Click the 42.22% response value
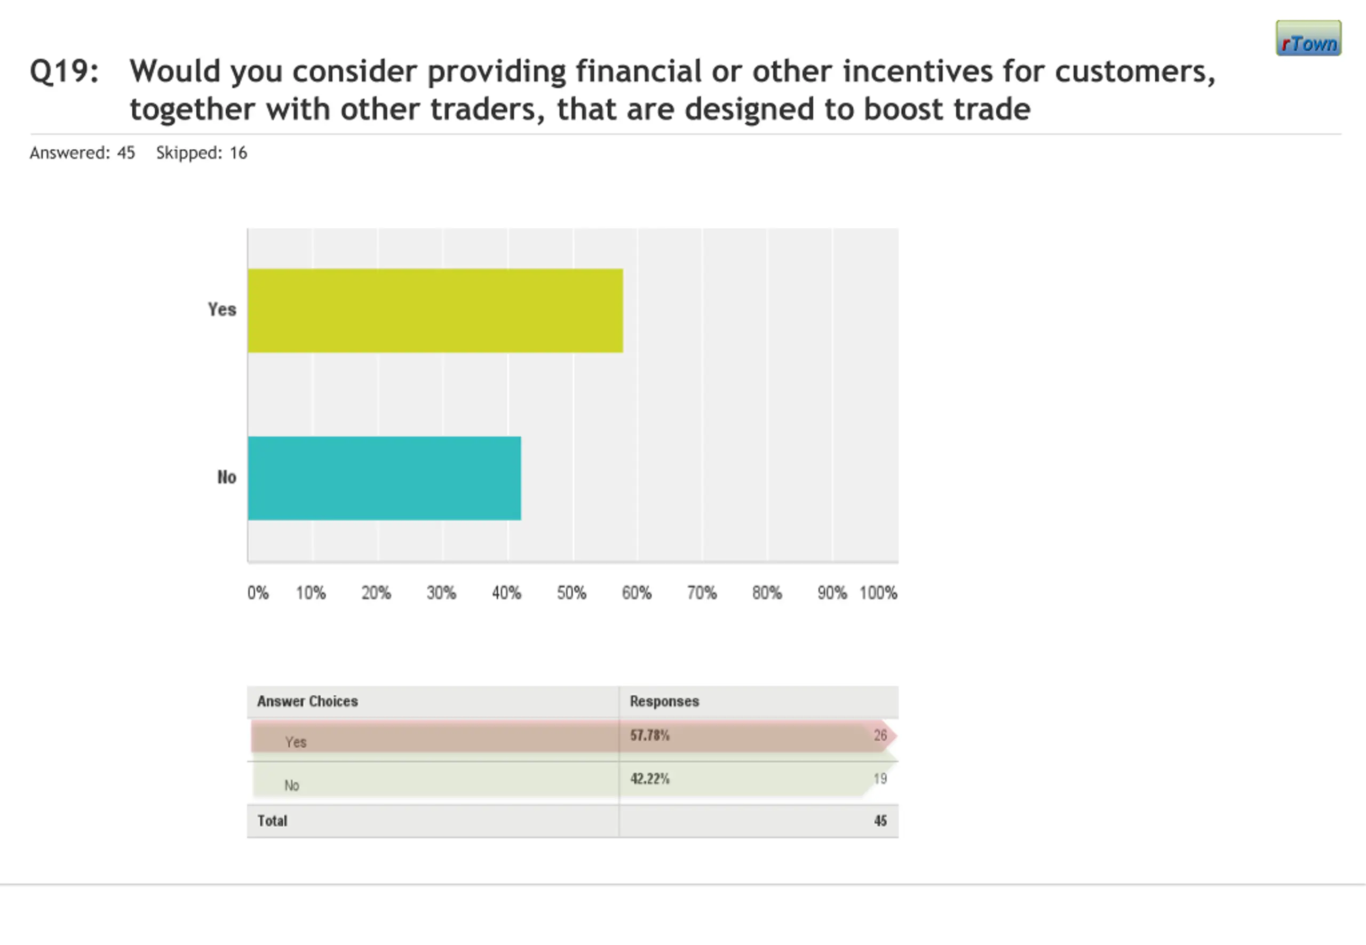Image resolution: width=1366 pixels, height=945 pixels. pyautogui.click(x=649, y=779)
